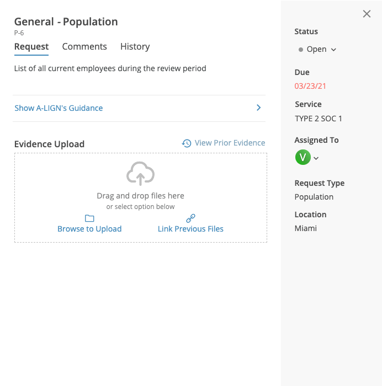Click the folder icon above Browse to Upload

(x=89, y=218)
